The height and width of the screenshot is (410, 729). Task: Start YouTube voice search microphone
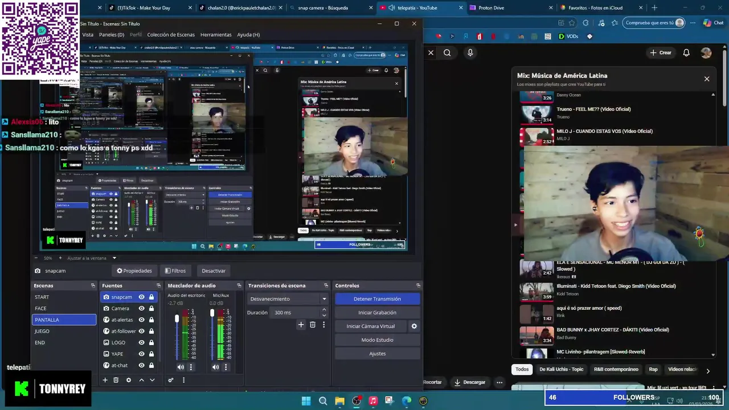[x=470, y=52]
